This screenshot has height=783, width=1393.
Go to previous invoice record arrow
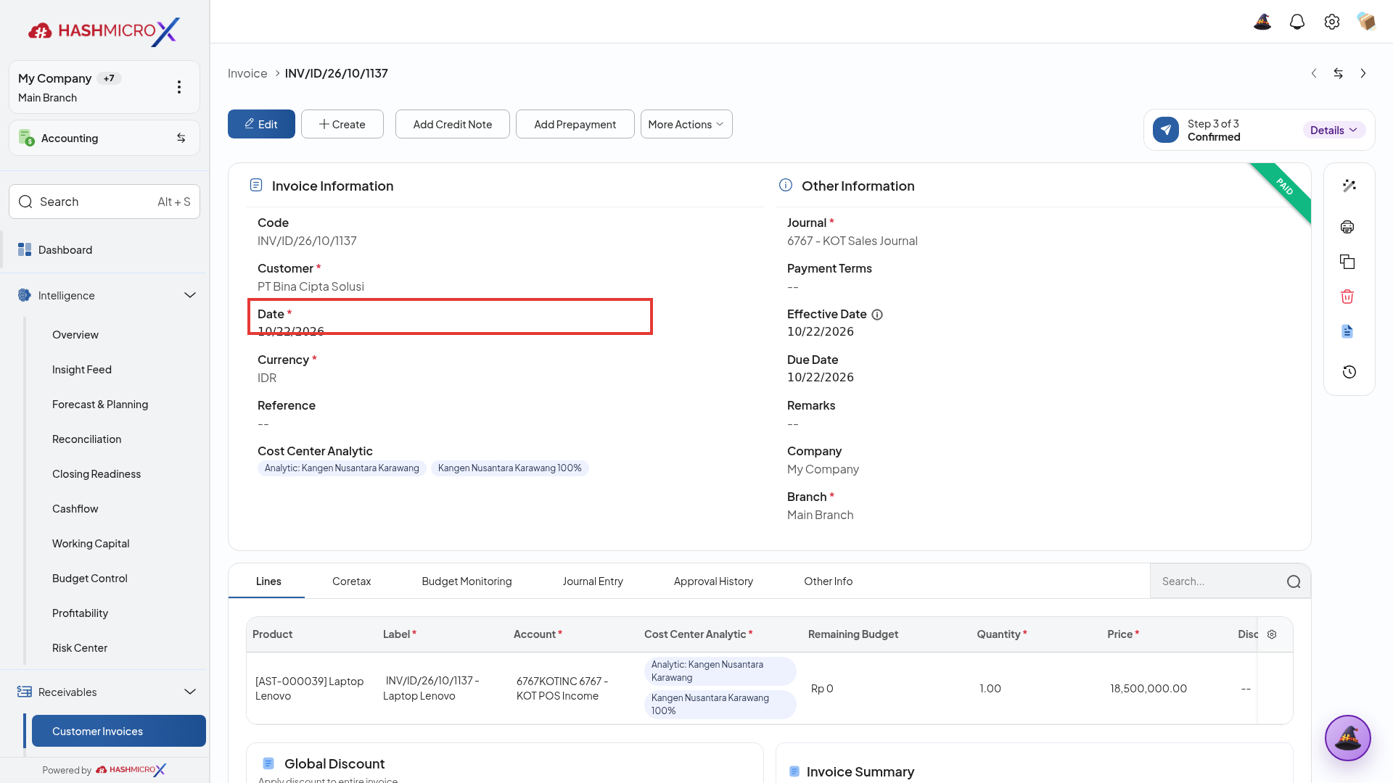1314,73
